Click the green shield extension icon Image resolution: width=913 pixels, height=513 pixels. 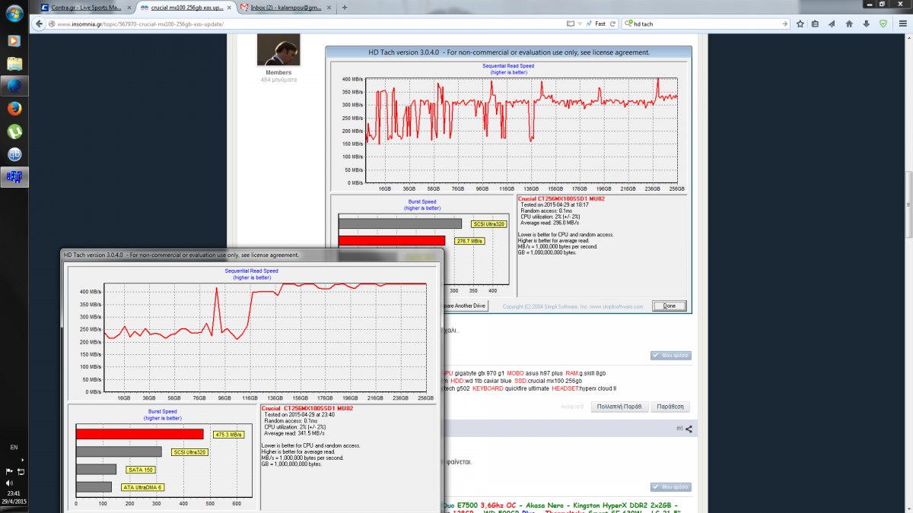pos(883,24)
